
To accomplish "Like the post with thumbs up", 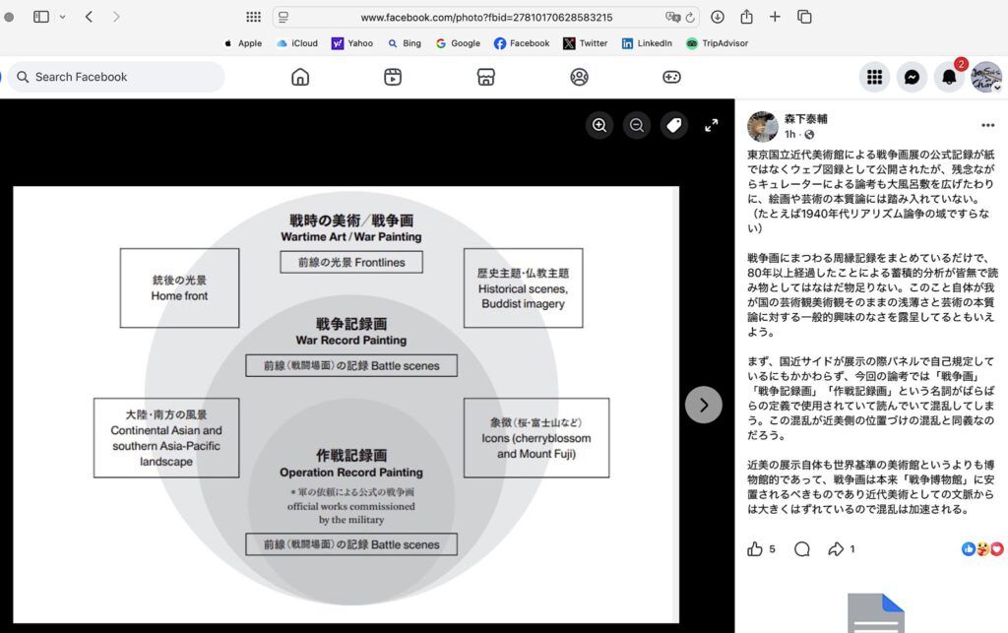I will [x=755, y=549].
